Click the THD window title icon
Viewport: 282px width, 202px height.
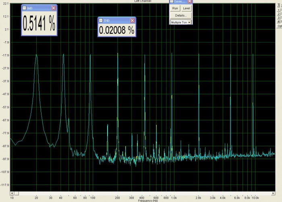pyautogui.click(x=101, y=21)
